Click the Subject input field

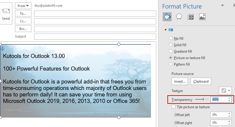[x=95, y=36]
